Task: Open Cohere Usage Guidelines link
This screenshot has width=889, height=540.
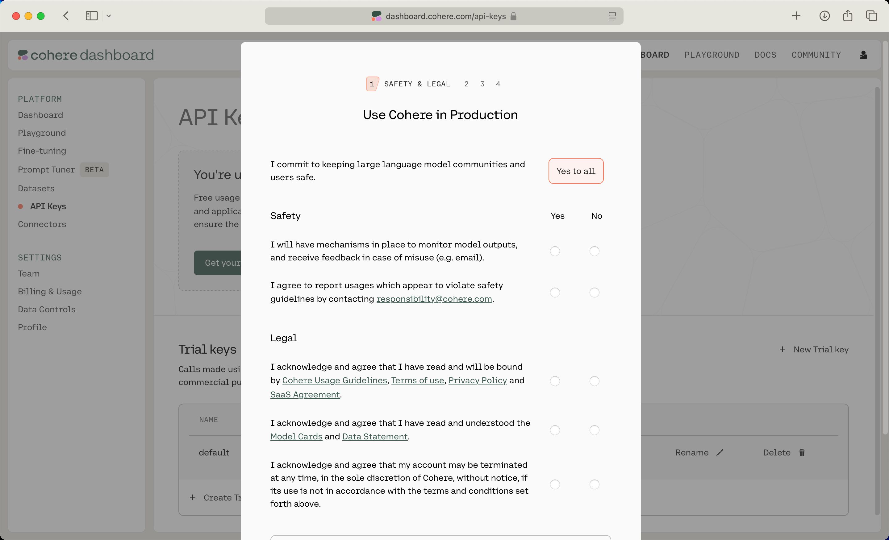Action: pyautogui.click(x=334, y=380)
